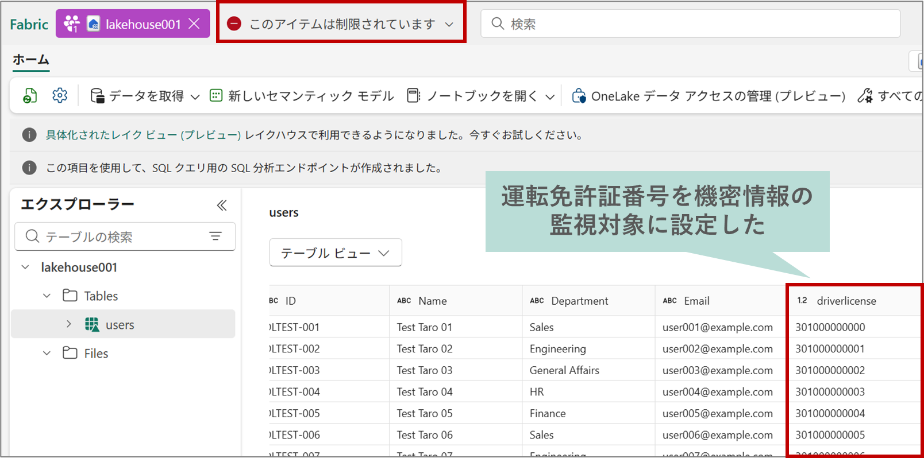Screen dimensions: 924x458
Task: Click the info icon beside the lake view notice
Action: 29,135
